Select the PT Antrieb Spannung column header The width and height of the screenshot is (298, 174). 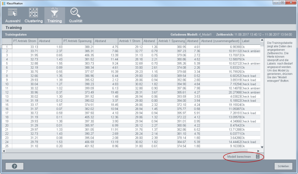[x=77, y=41]
